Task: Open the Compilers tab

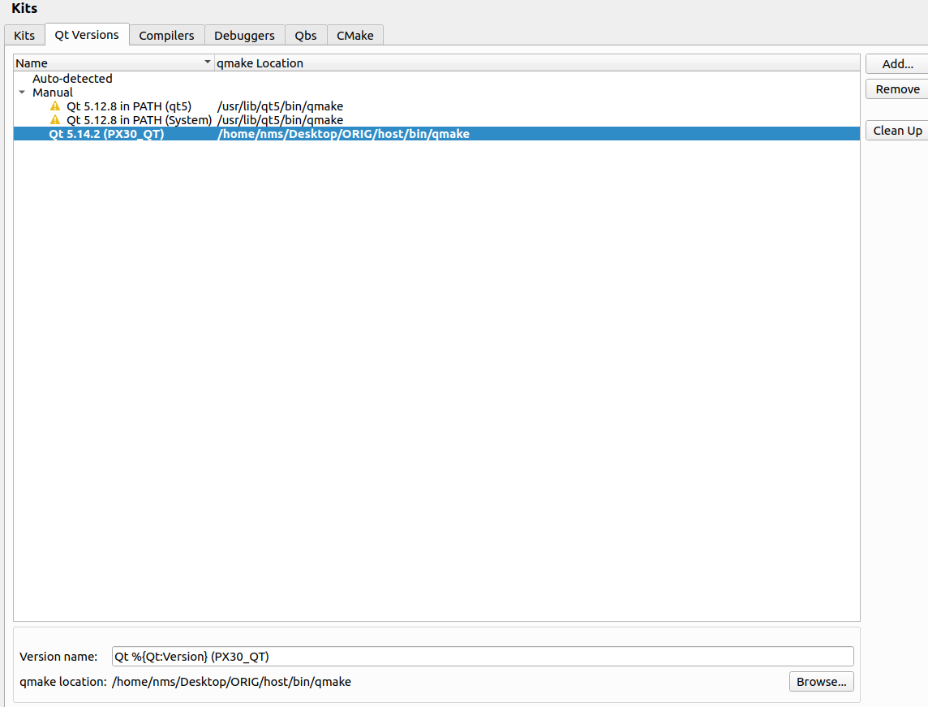Action: coord(166,36)
